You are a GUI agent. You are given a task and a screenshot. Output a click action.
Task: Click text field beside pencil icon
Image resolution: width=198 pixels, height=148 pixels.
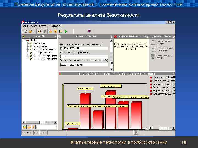(46, 127)
